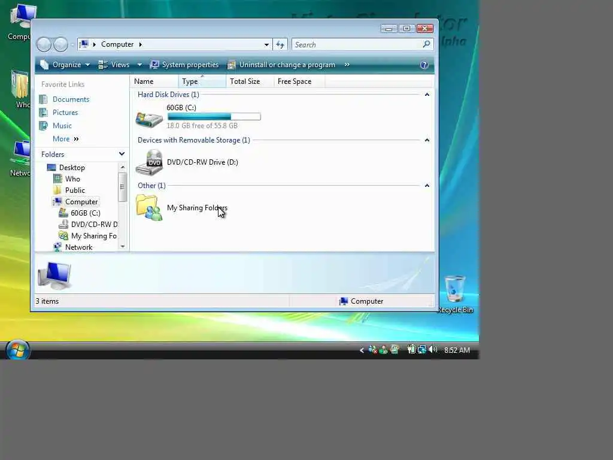Click the folder tree scroll up arrow
The image size is (613, 460).
coord(122,167)
